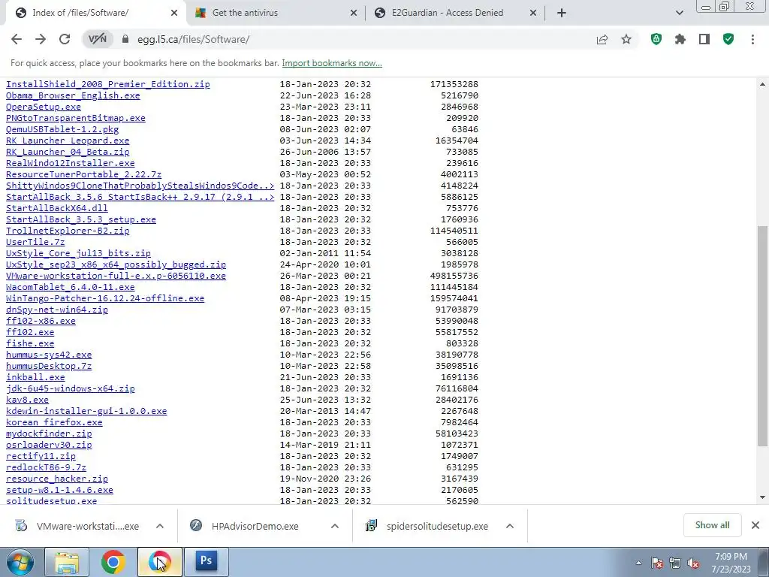Open downloaded HPAdvisorDemo.exe item
Image resolution: width=769 pixels, height=577 pixels.
255,526
